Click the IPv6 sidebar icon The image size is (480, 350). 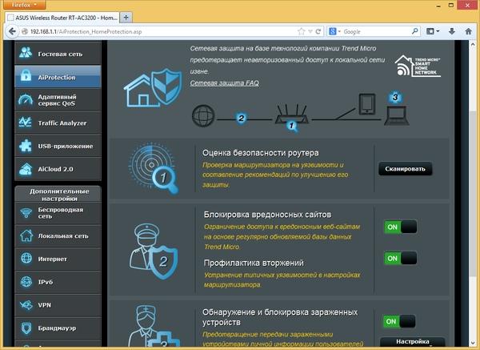[x=26, y=281]
